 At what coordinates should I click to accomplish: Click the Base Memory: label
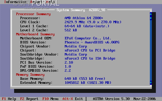(32, 79)
